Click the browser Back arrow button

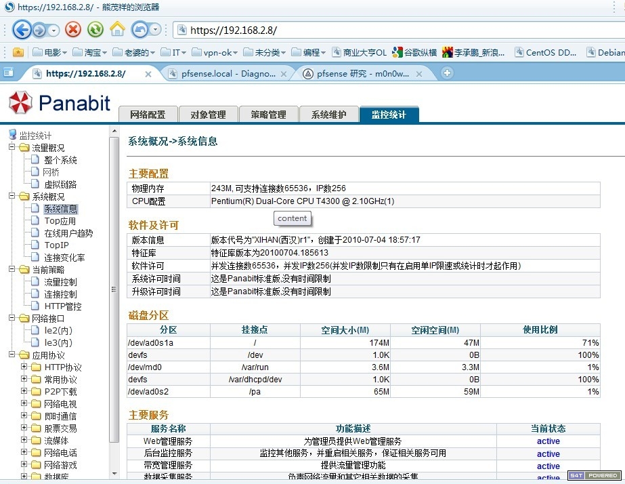(21, 29)
